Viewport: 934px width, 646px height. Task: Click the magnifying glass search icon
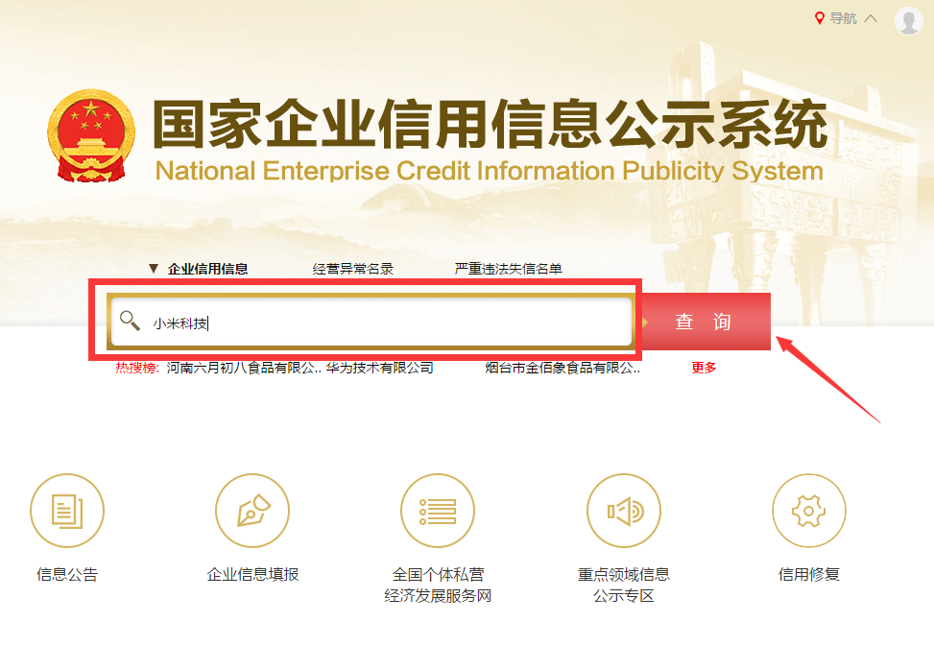click(x=130, y=321)
